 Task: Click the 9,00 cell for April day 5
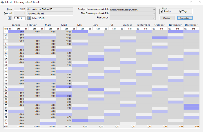(64, 44)
